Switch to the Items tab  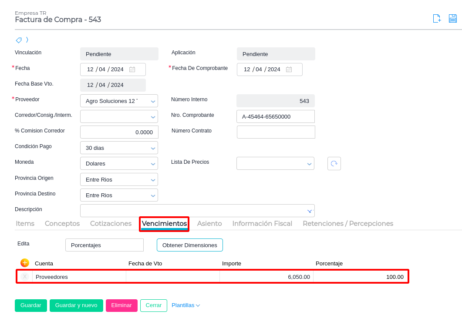(25, 224)
